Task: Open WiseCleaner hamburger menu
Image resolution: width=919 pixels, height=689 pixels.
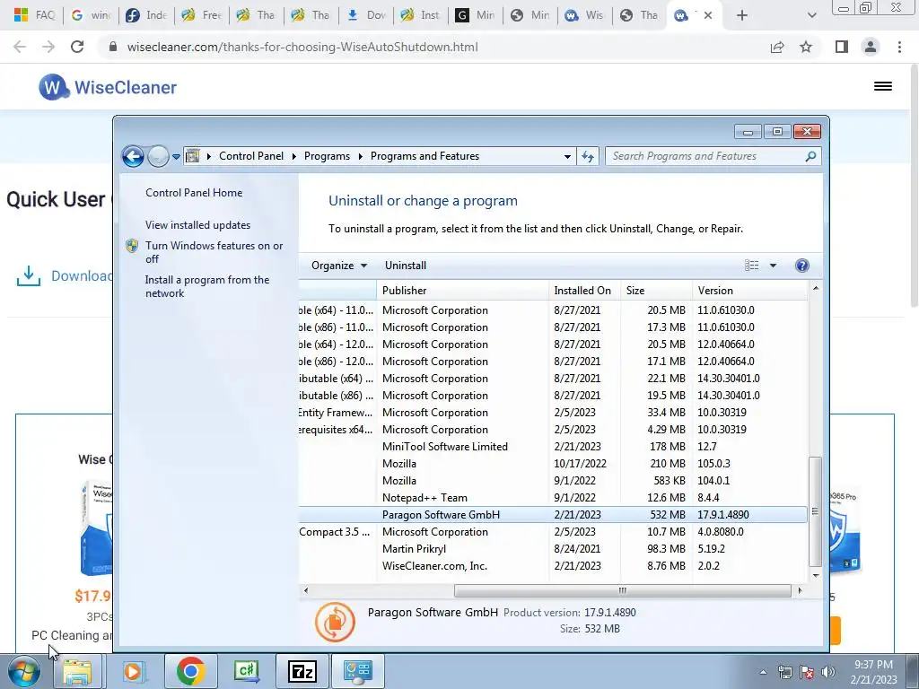Action: coord(883,86)
